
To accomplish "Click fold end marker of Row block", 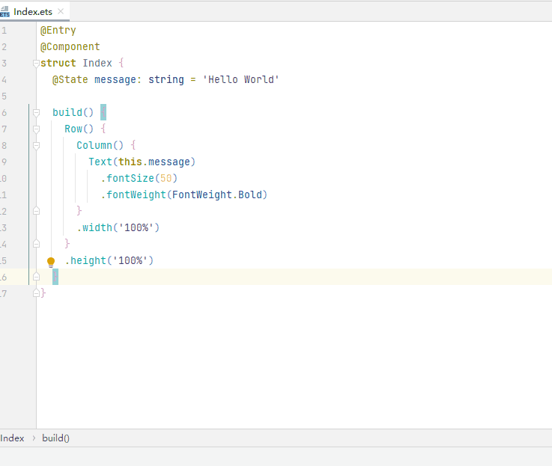I will (x=36, y=244).
